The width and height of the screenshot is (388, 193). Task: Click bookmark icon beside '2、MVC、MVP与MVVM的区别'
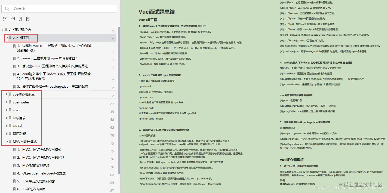(x=14, y=157)
